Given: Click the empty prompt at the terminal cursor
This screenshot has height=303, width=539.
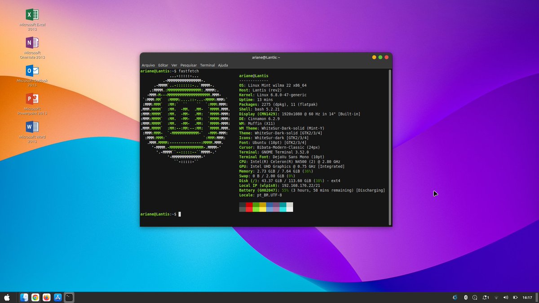Looking at the screenshot, I should pos(180,214).
